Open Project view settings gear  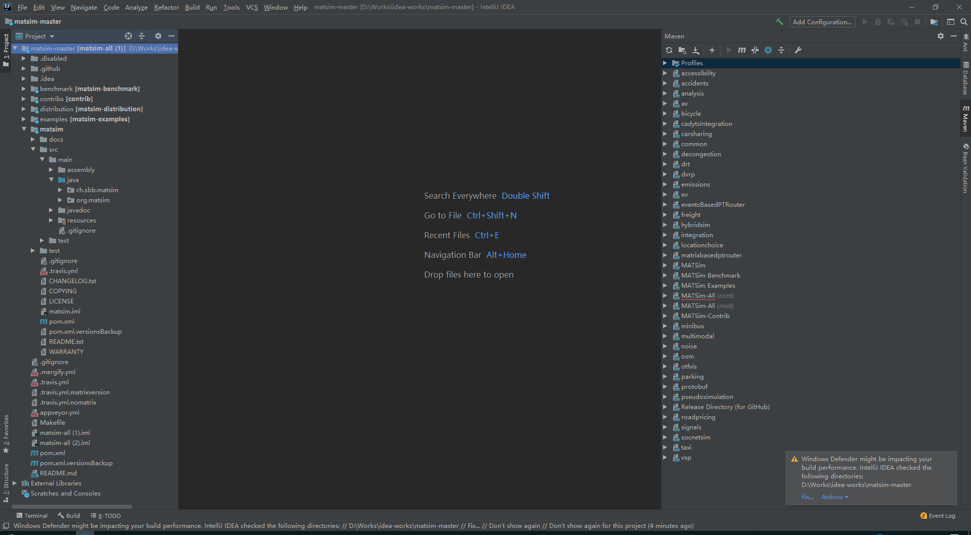click(158, 36)
